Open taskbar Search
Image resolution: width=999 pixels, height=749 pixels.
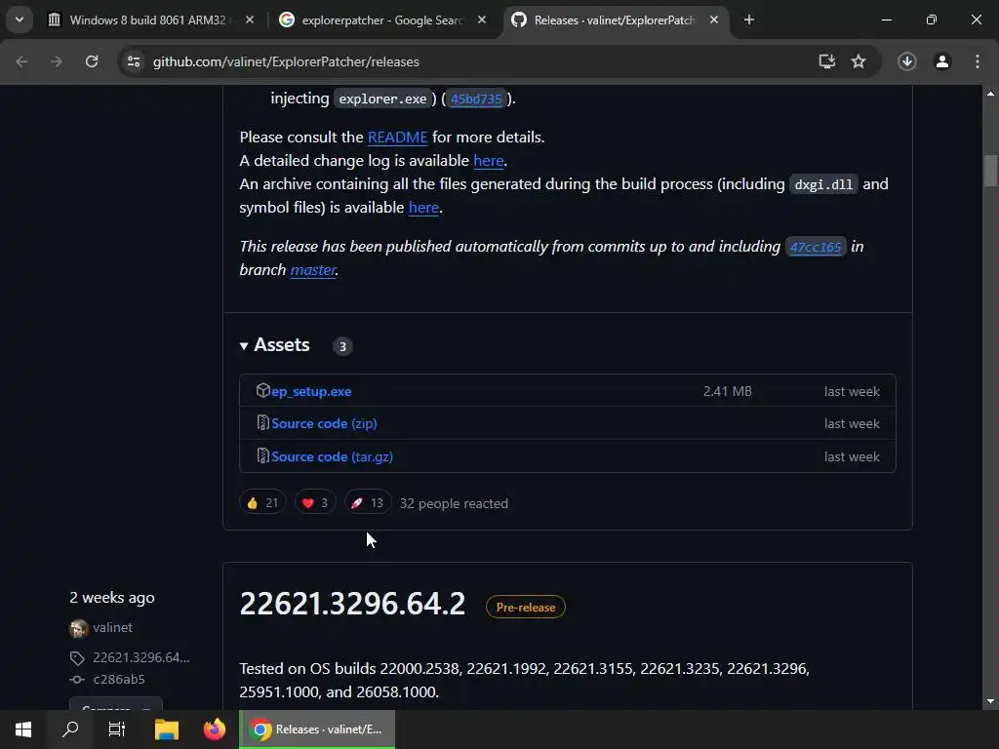click(70, 729)
